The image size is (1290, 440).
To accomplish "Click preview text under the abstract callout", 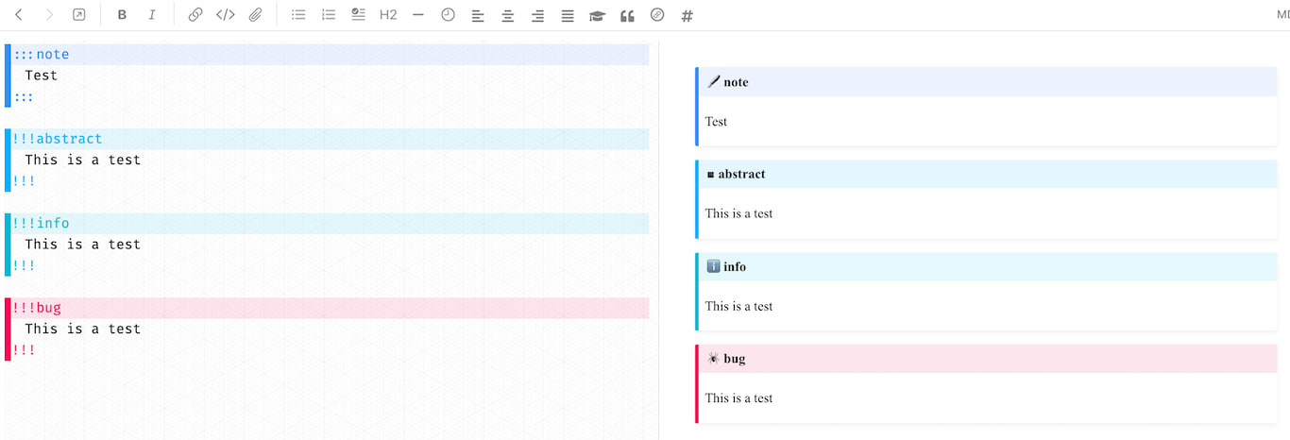I will 738,213.
